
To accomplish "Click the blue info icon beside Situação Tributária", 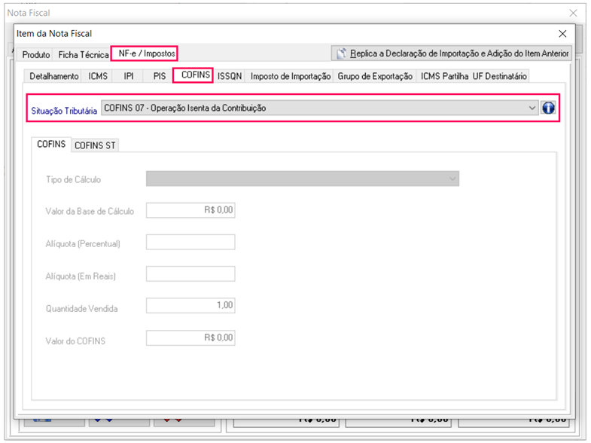I will click(548, 108).
